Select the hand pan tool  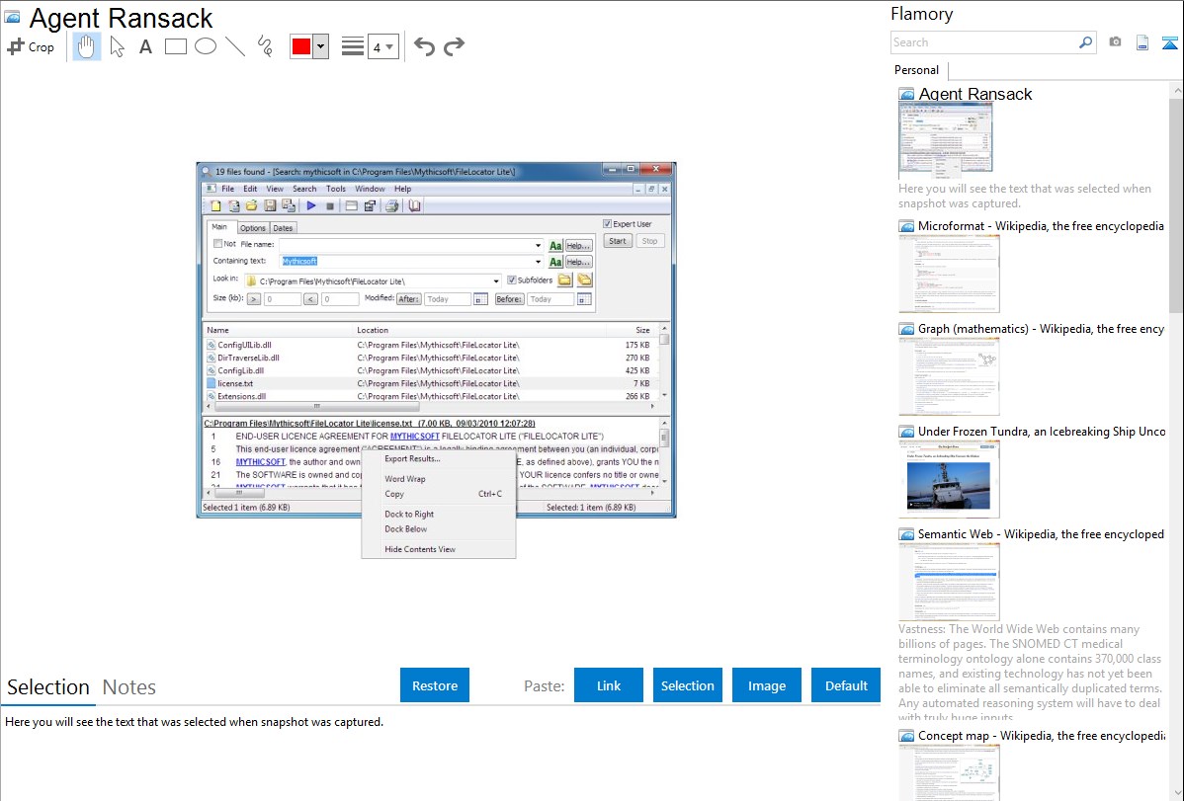(x=87, y=46)
